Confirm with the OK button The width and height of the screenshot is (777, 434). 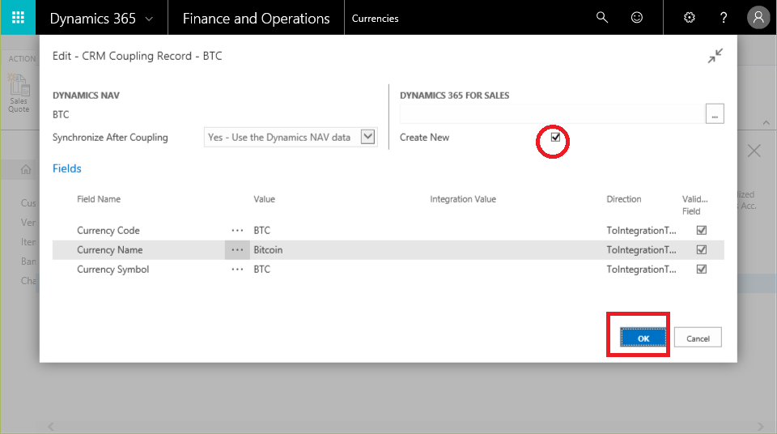(x=643, y=338)
